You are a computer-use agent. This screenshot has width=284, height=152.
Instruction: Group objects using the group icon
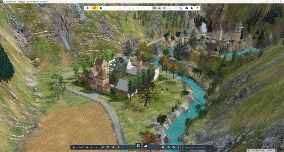tap(144, 8)
